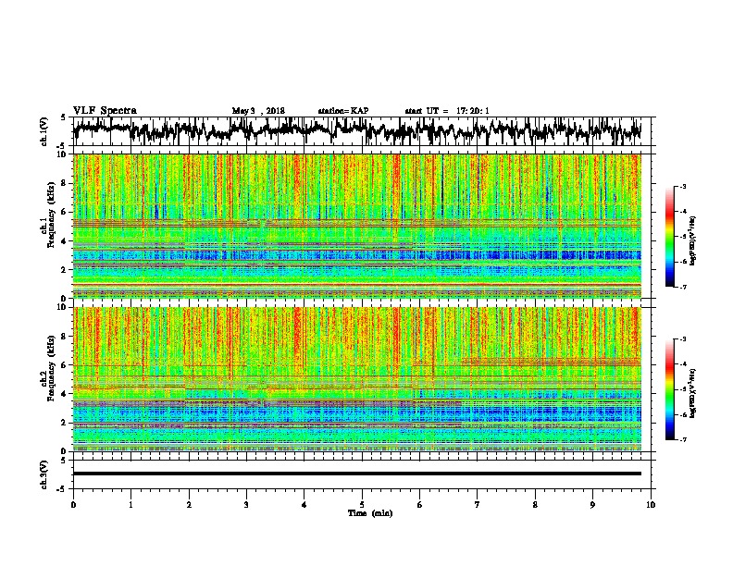This screenshot has height=566, width=733.
Task: Click the ch.2 color scale 'log(PSD)' unit label
Action: tap(693, 393)
